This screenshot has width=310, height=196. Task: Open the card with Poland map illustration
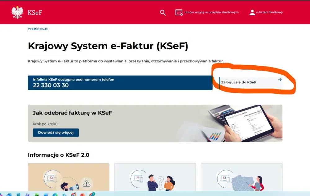click(241, 177)
